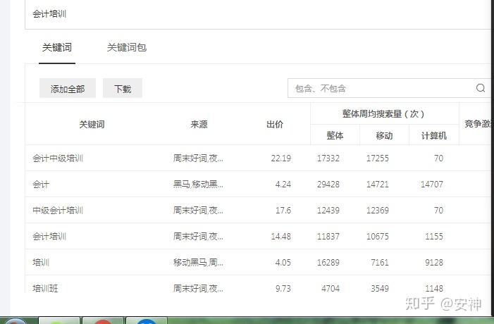Click the 来源 column header

point(199,125)
